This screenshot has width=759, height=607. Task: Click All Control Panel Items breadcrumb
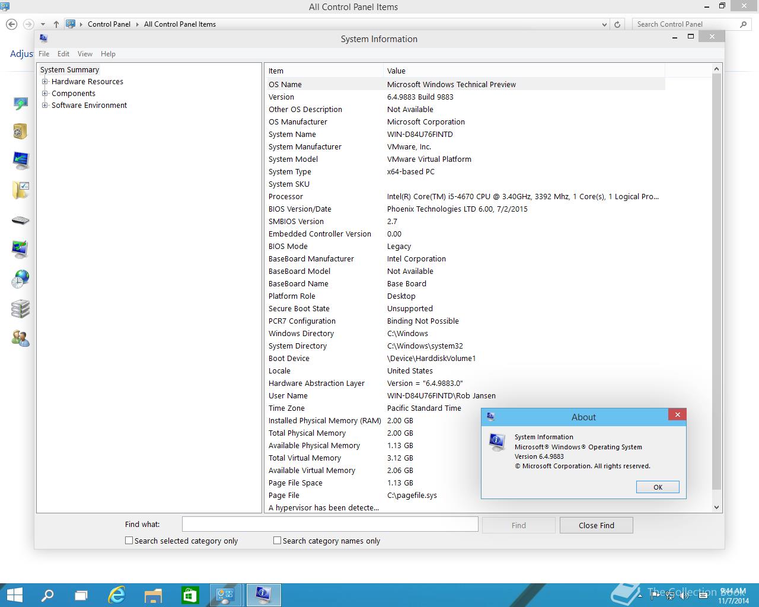(x=180, y=24)
